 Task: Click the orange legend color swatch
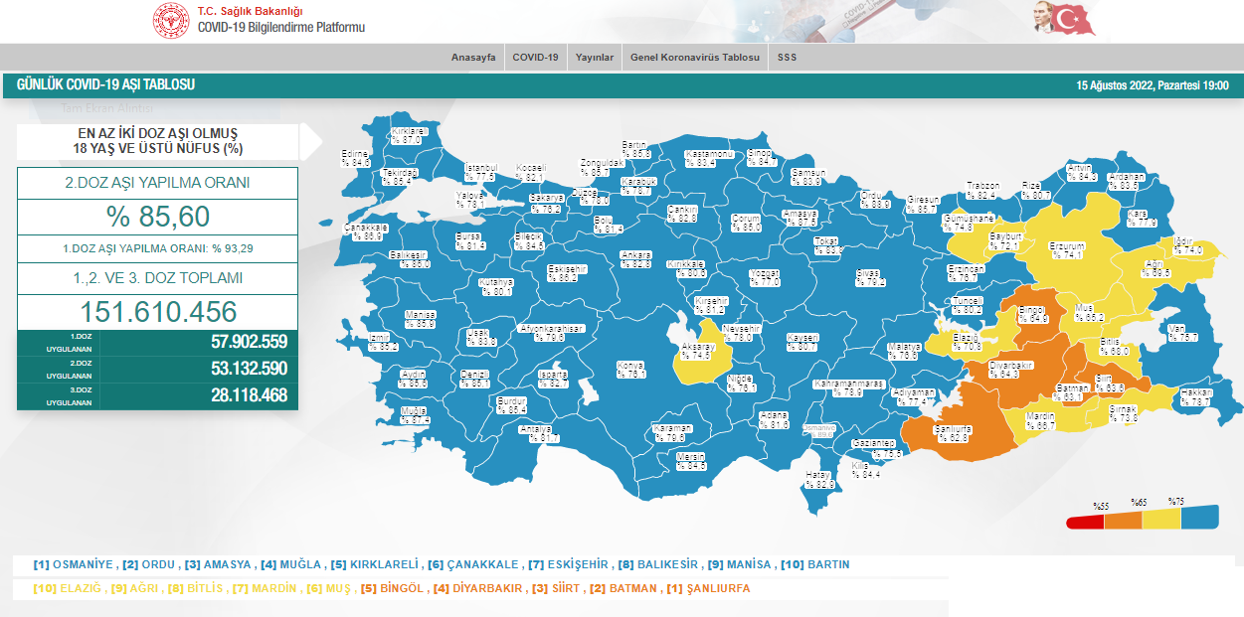(1123, 519)
